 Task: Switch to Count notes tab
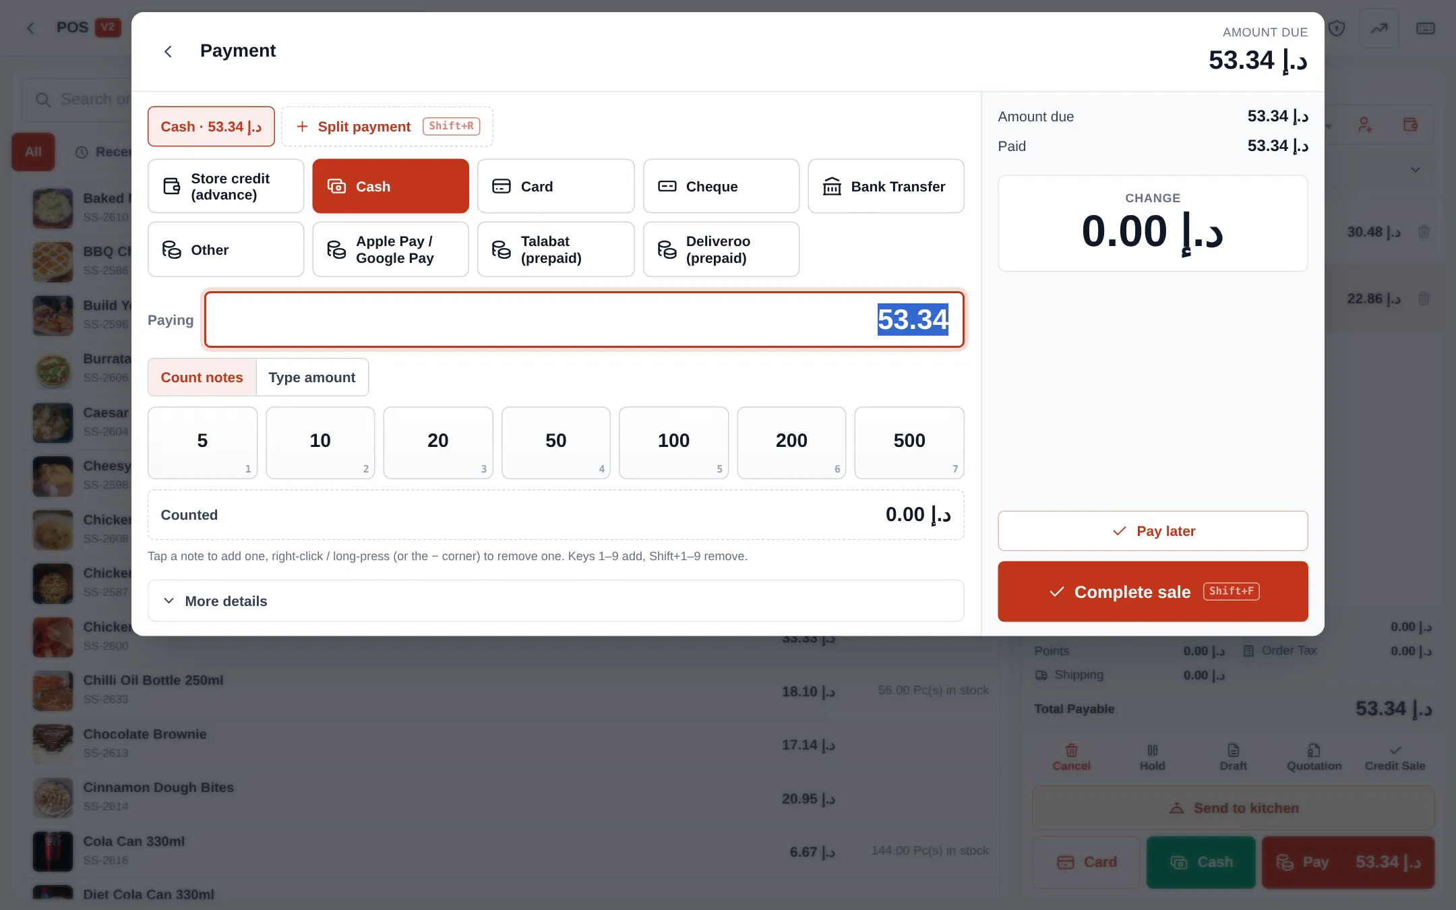pos(202,377)
